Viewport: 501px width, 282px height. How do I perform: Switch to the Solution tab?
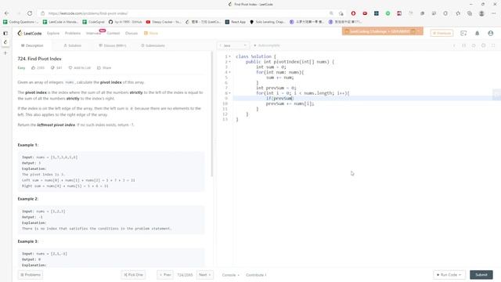[72, 45]
